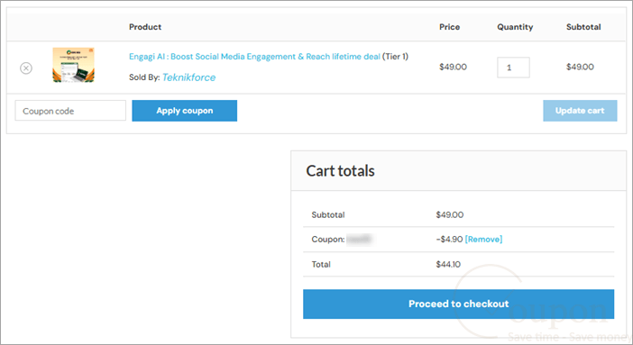633x345 pixels.
Task: Open the Engagi AI product thumbnail
Action: tap(73, 65)
